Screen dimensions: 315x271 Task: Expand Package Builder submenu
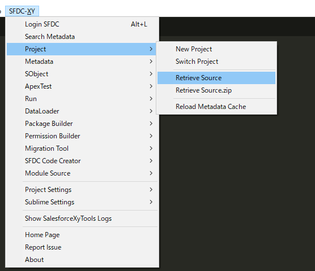click(82, 124)
